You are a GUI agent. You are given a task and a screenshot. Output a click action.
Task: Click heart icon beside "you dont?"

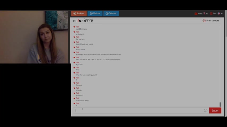pyautogui.click(x=75, y=93)
